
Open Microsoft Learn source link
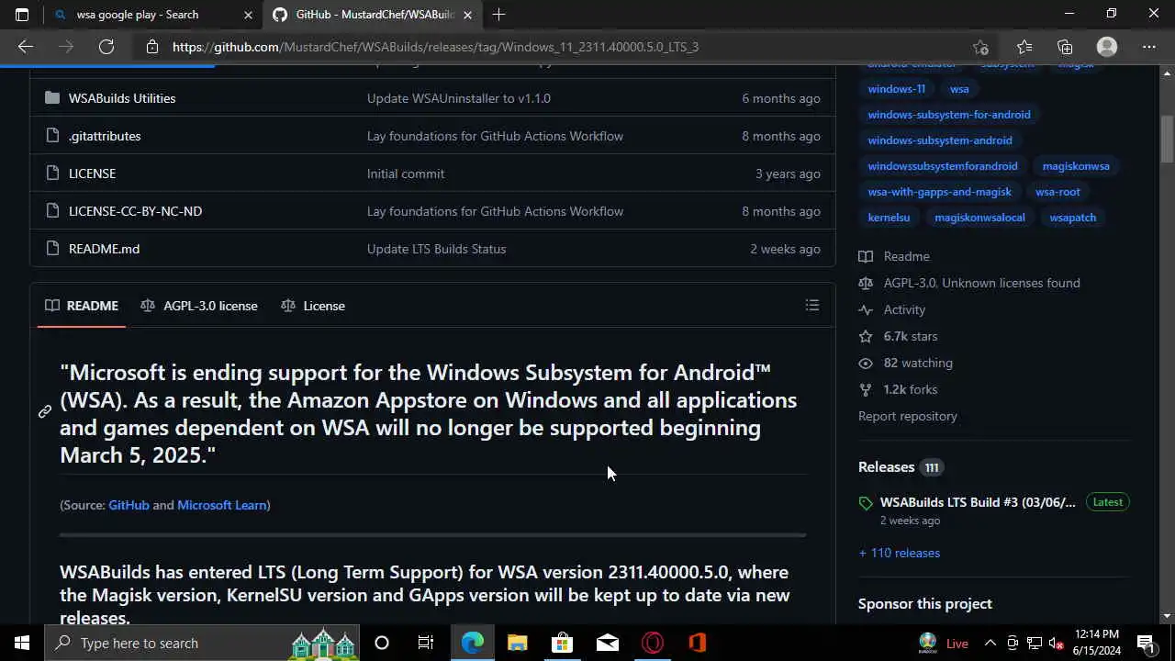[x=221, y=505]
